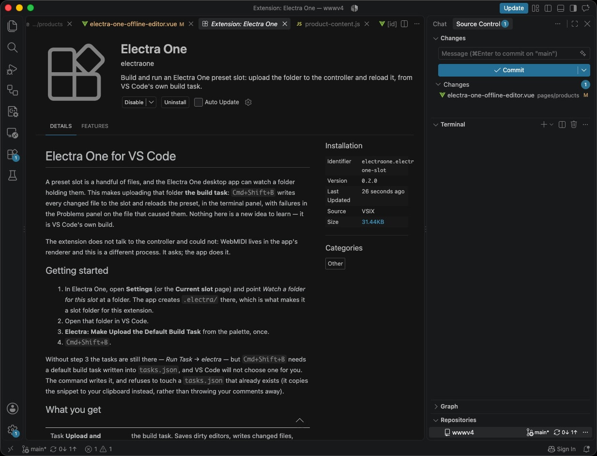
Task: Click the Update button in title bar
Action: pos(514,8)
